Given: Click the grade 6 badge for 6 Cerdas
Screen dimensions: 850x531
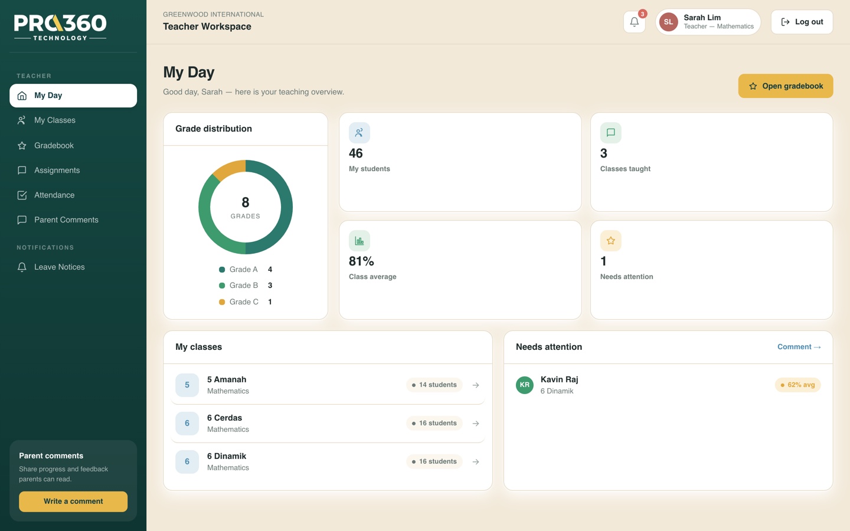Looking at the screenshot, I should coord(187,424).
